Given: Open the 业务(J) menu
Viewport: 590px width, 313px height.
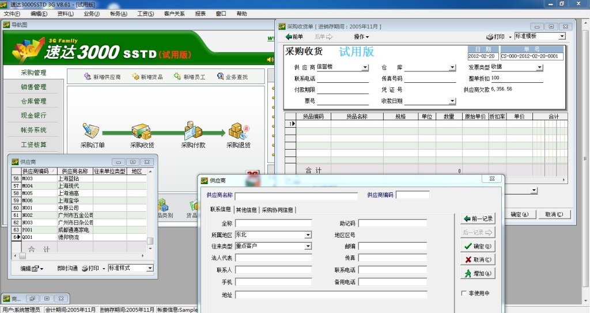Looking at the screenshot, I should coord(92,14).
